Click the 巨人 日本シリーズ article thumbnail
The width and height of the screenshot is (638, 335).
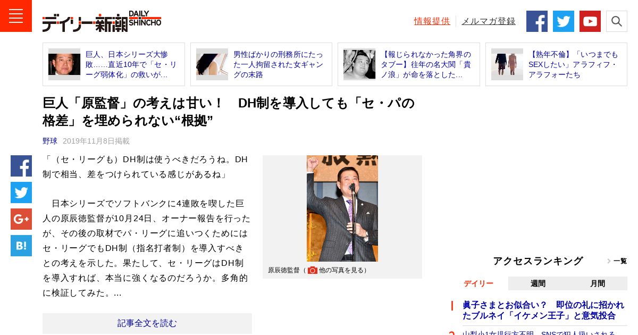click(64, 64)
